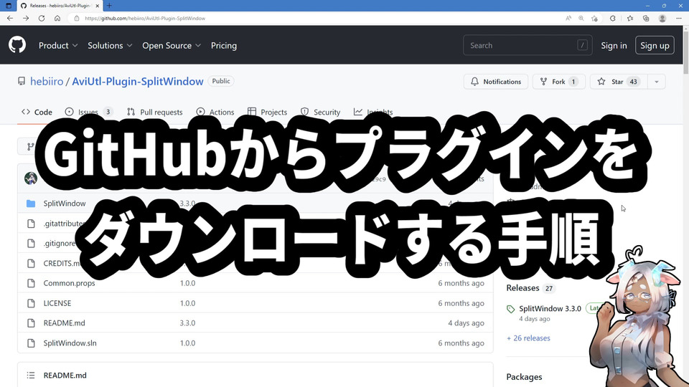This screenshot has height=387, width=689.
Task: Click the Sign up button
Action: pos(655,46)
